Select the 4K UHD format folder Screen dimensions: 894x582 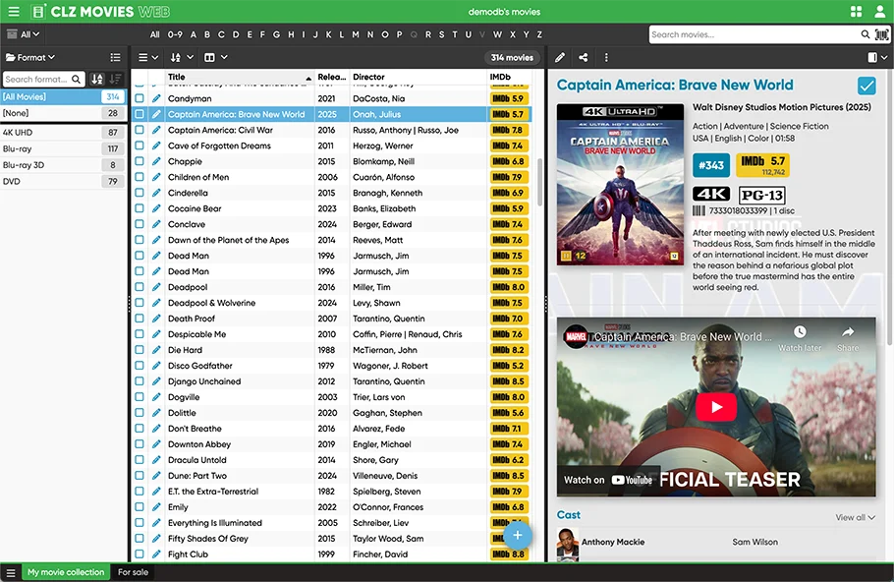click(x=63, y=133)
